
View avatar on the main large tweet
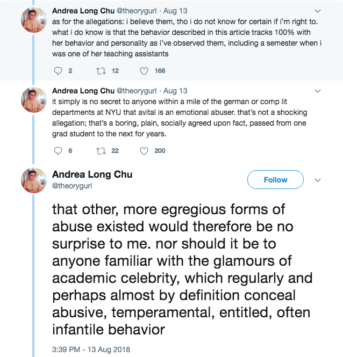pyautogui.click(x=33, y=180)
